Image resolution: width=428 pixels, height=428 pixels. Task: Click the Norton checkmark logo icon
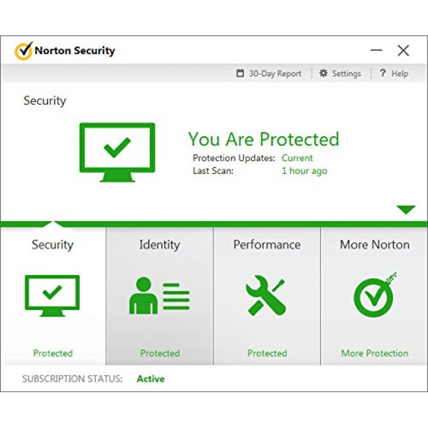pos(23,51)
